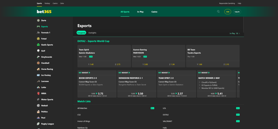
Task: Select the Gaelic Sports shamrock icon
Action: coord(39,45)
